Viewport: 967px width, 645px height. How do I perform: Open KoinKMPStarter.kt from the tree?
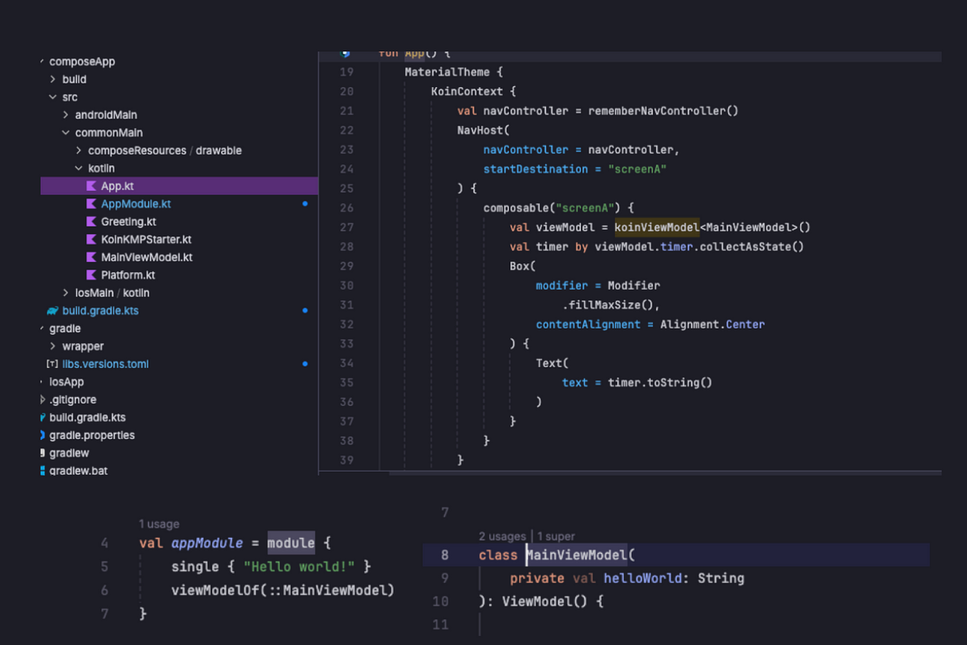tap(146, 240)
